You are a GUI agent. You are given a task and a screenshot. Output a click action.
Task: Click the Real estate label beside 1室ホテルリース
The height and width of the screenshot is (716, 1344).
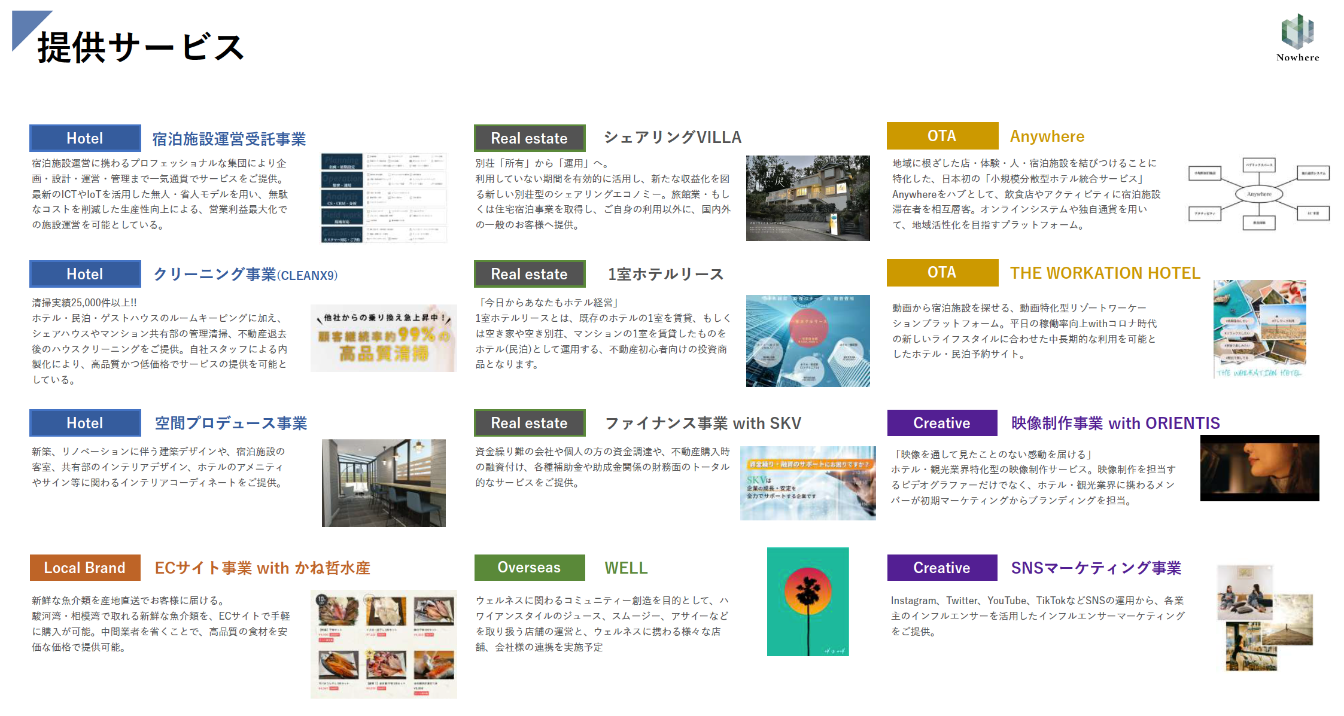point(529,274)
